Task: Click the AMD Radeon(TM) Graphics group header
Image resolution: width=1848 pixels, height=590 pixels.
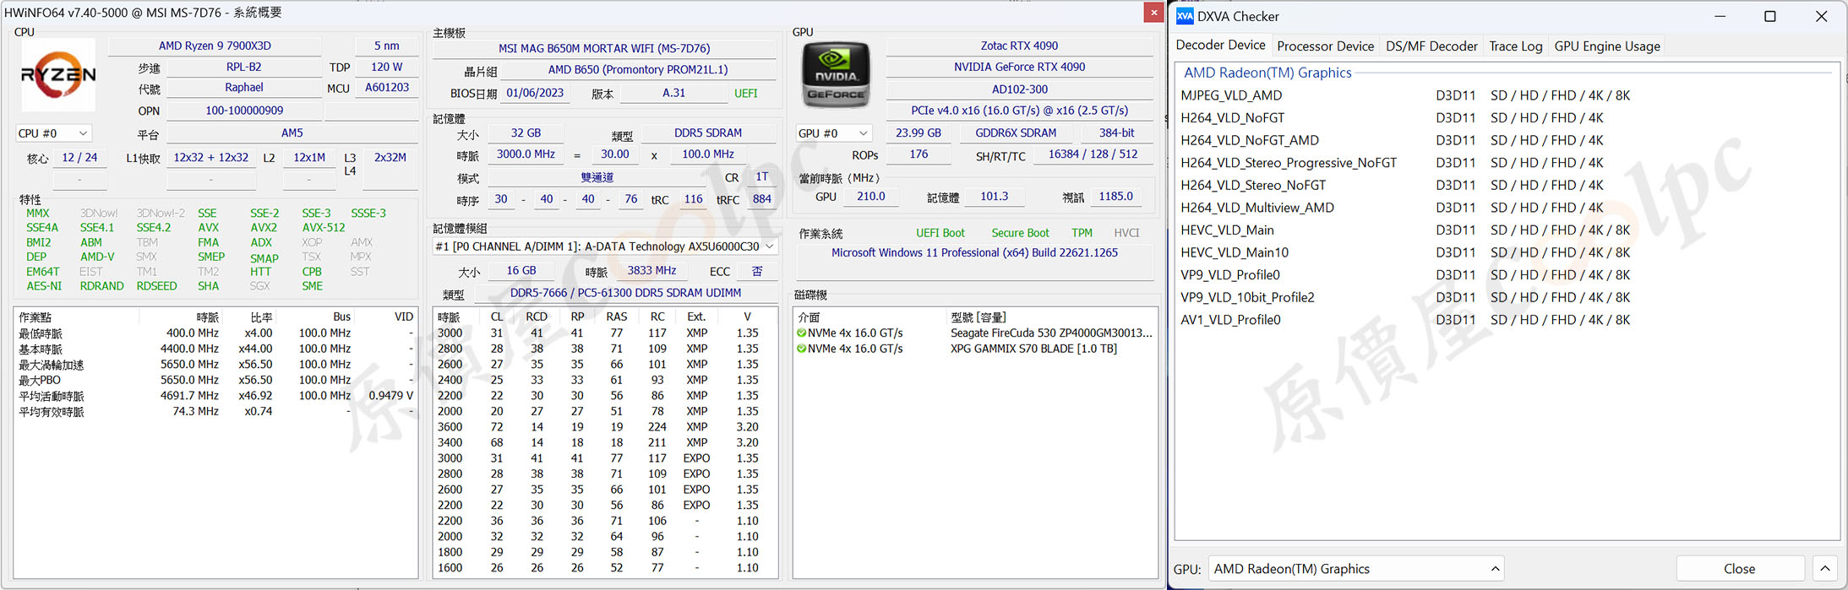Action: tap(1267, 73)
